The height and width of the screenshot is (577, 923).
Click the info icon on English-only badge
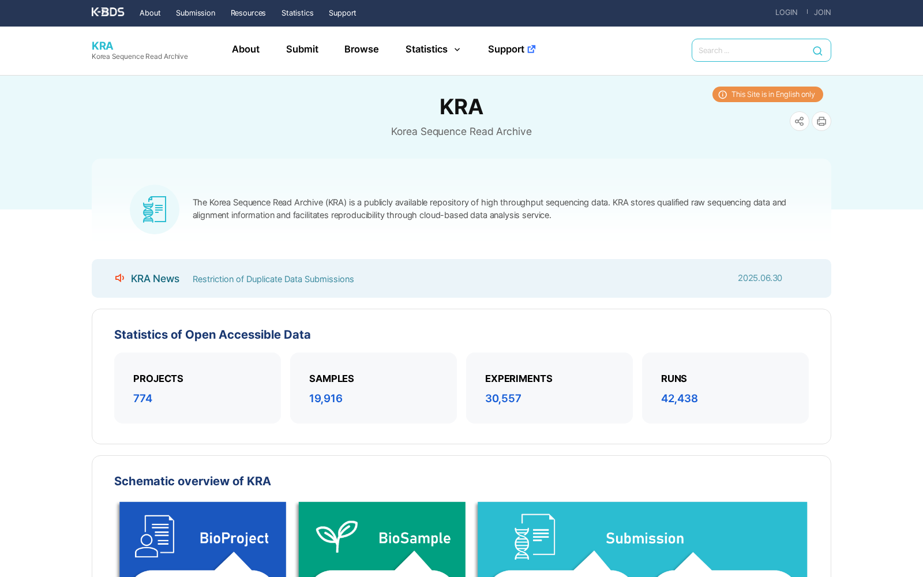point(722,95)
